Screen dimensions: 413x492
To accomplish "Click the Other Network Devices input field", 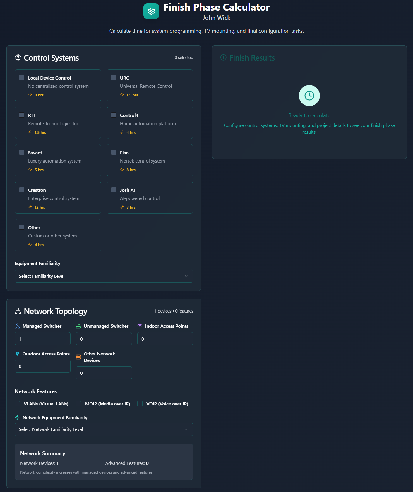I will coord(104,373).
